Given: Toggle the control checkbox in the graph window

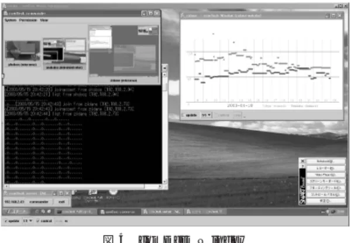Looking at the screenshot, I should click(216, 115).
